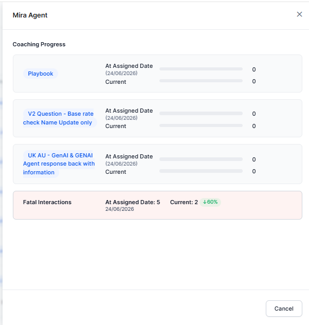Open V2 Question Base rate check link

point(59,118)
